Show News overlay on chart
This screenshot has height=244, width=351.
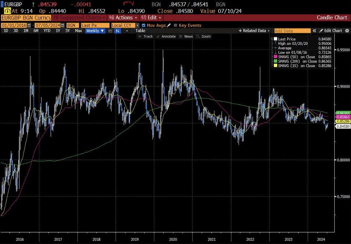coord(186,36)
